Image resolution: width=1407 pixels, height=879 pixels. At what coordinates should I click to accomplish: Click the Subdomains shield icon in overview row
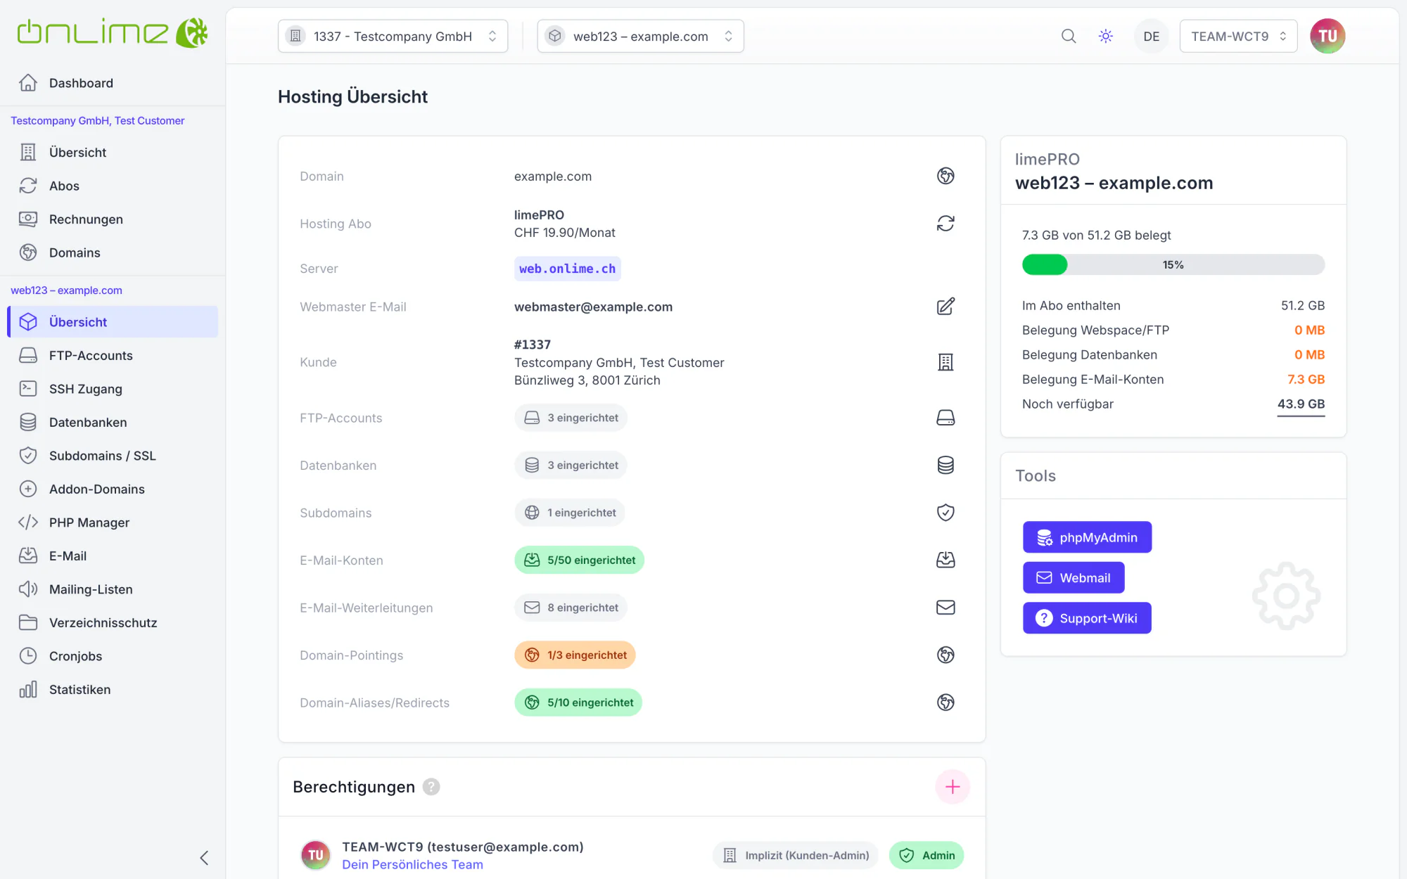coord(946,513)
